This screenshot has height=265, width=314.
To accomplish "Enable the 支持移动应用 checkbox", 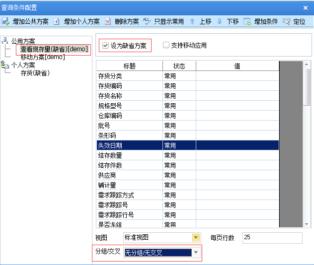I will 166,46.
